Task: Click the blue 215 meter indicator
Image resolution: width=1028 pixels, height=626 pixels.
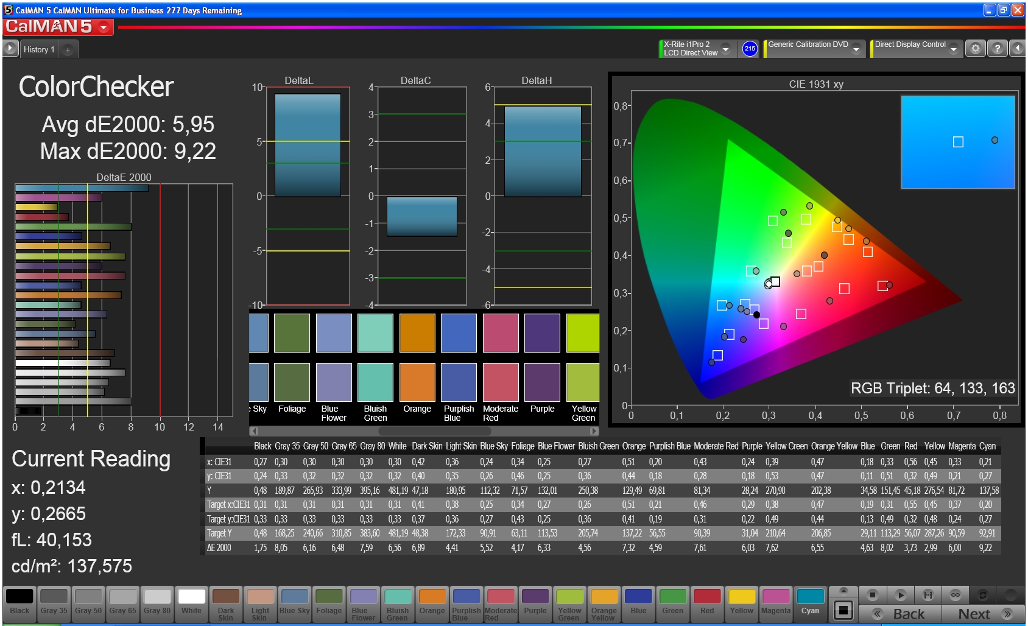Action: 750,49
